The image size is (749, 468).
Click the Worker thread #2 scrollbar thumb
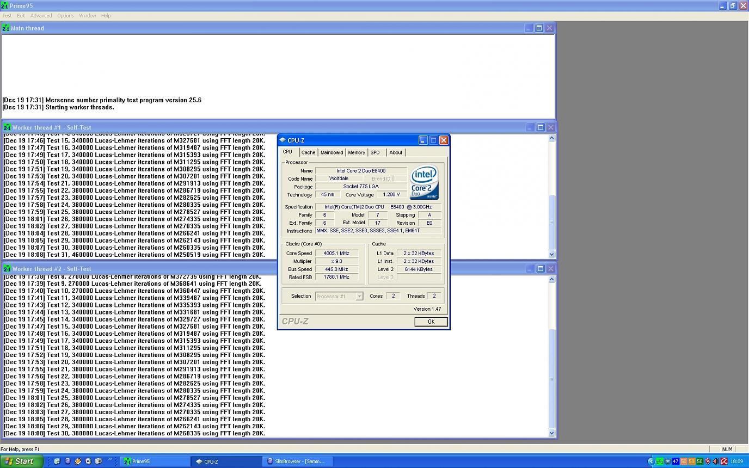(551, 379)
